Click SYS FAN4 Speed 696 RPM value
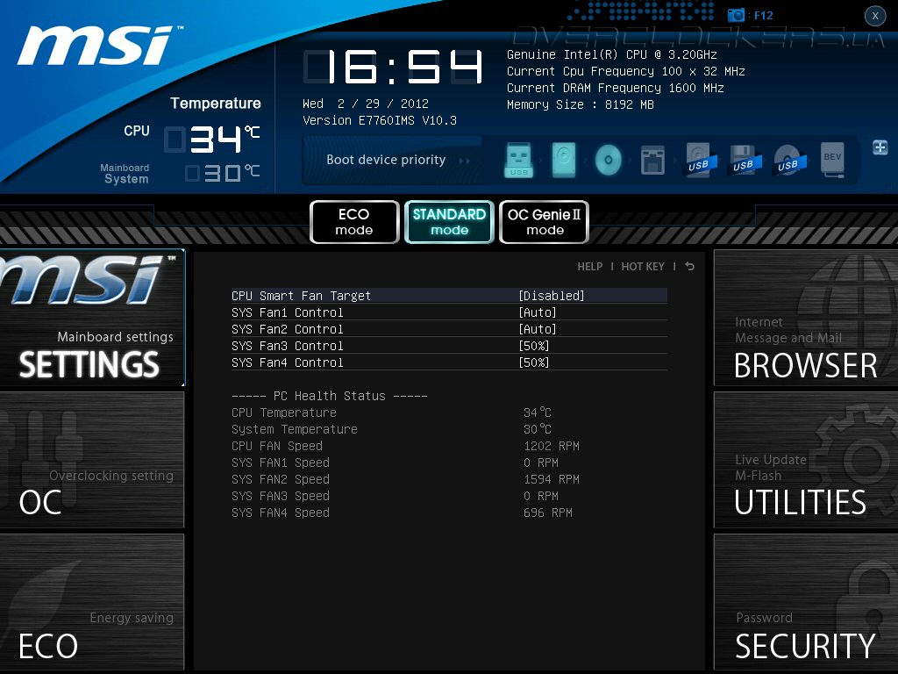The width and height of the screenshot is (898, 674). (x=548, y=513)
